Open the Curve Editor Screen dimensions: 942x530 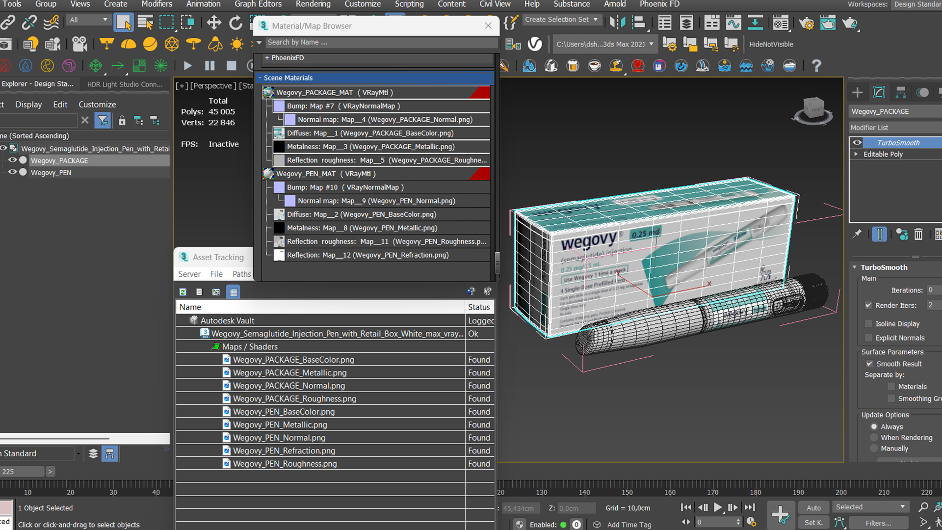(x=733, y=23)
